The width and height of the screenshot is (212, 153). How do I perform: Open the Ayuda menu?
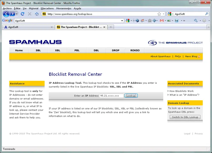pos(77,8)
